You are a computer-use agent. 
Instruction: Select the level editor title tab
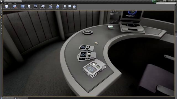coord(13,1)
